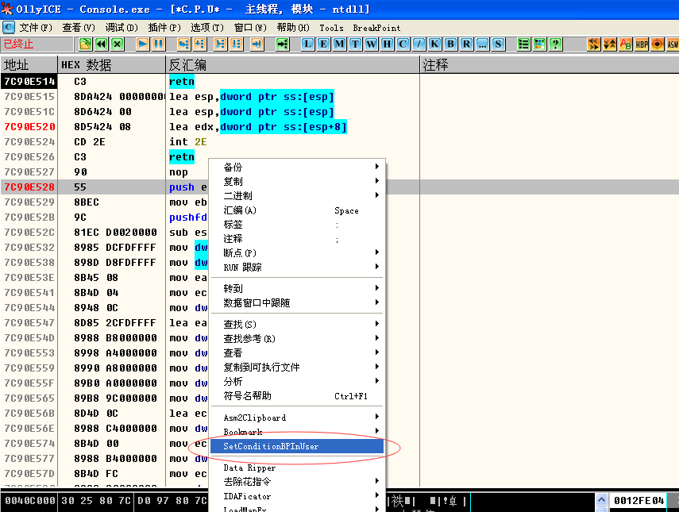Image resolution: width=679 pixels, height=512 pixels.
Task: Click the Pause execution icon
Action: [159, 44]
